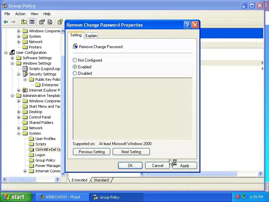269x202 pixels.
Task: Click the OK button
Action: point(130,165)
